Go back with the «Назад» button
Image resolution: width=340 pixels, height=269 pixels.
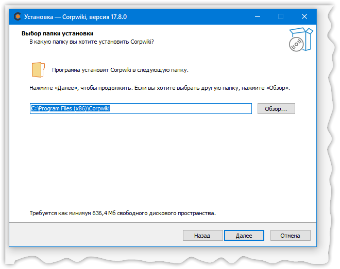click(x=202, y=236)
